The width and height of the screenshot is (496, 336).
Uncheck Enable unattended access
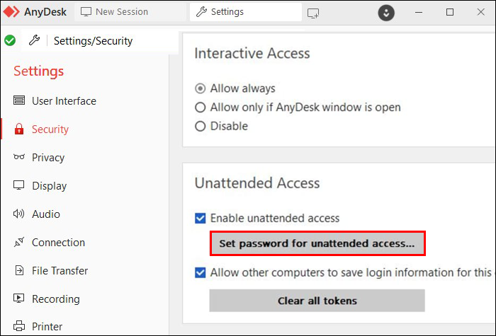[201, 219]
